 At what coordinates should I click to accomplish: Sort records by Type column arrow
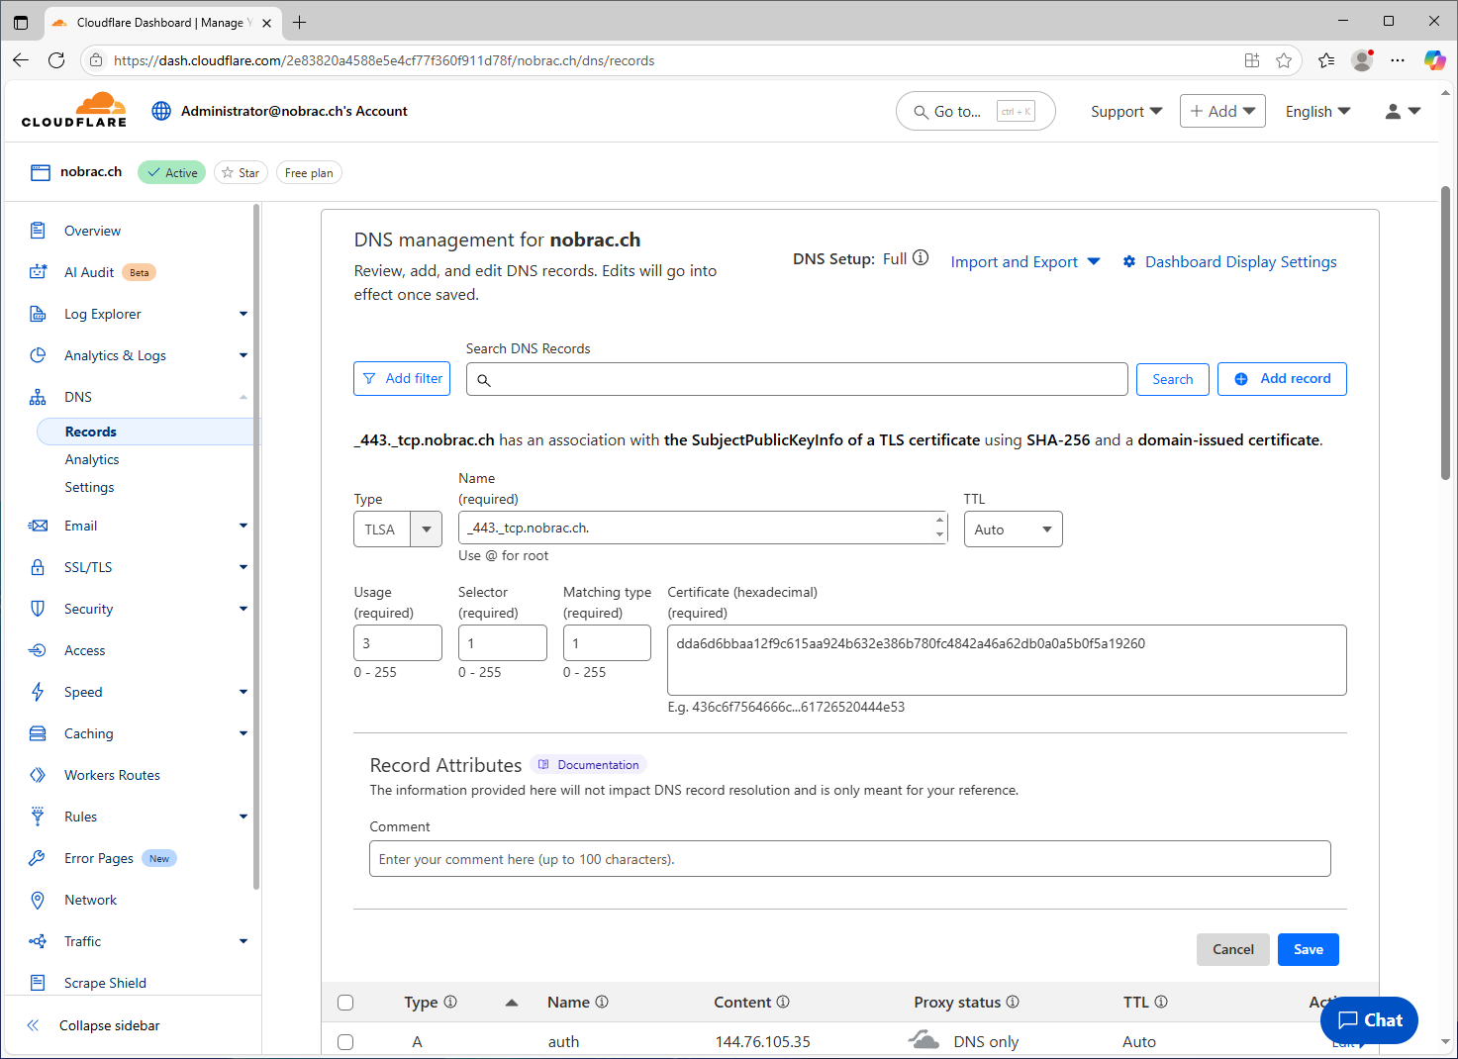point(512,1003)
